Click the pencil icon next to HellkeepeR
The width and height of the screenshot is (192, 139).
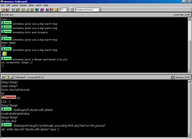point(12,77)
